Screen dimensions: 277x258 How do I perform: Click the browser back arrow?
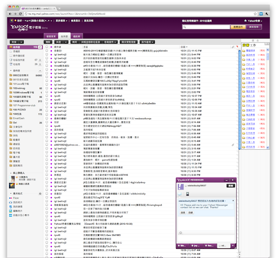pos(10,14)
